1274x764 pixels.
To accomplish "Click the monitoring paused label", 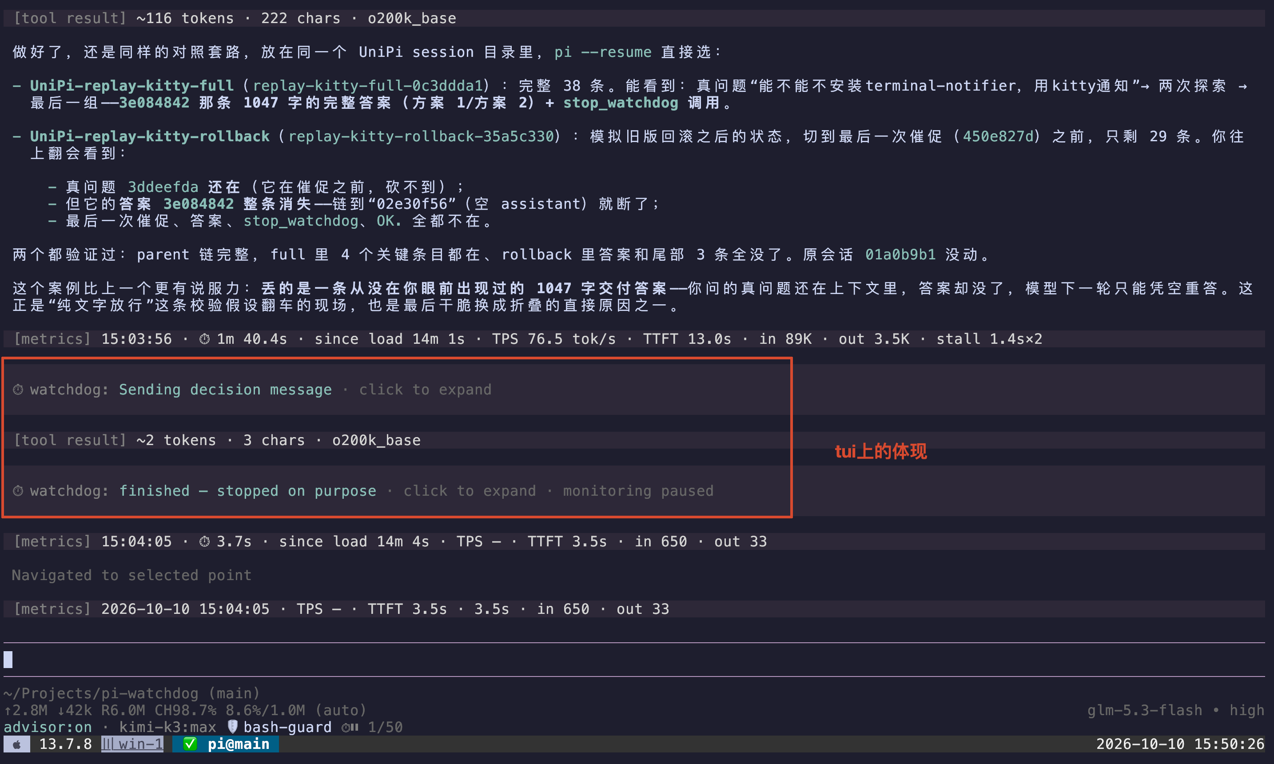I will click(x=638, y=491).
